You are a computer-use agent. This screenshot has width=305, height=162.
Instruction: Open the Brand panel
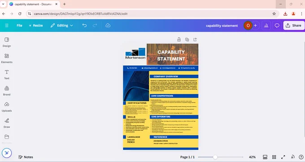point(7,91)
